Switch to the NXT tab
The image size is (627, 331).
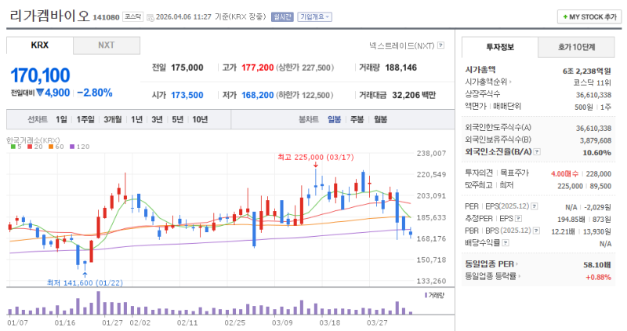click(107, 45)
